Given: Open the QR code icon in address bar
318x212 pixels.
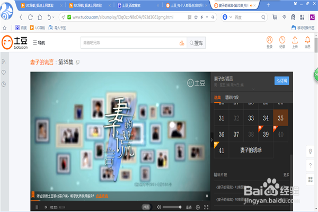Looking at the screenshot, I should click(x=190, y=17).
